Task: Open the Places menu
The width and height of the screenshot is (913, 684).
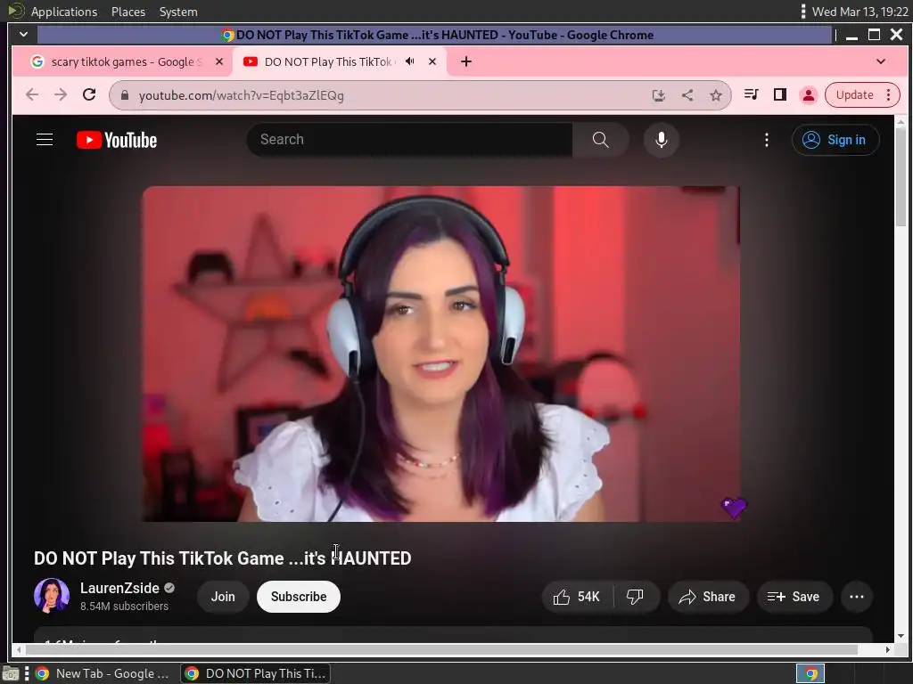Action: point(128,12)
